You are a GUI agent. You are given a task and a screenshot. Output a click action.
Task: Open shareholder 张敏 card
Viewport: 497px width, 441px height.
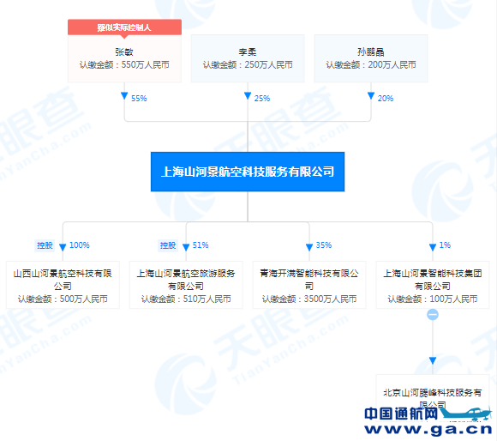(124, 58)
